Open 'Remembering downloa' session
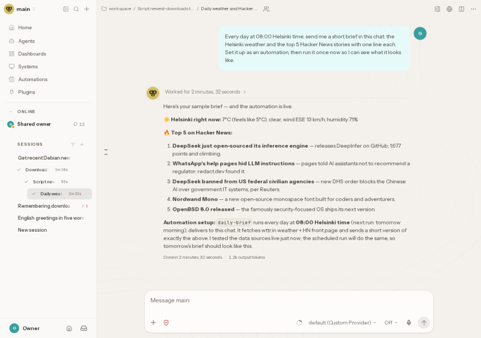The height and width of the screenshot is (338, 481). tap(44, 206)
